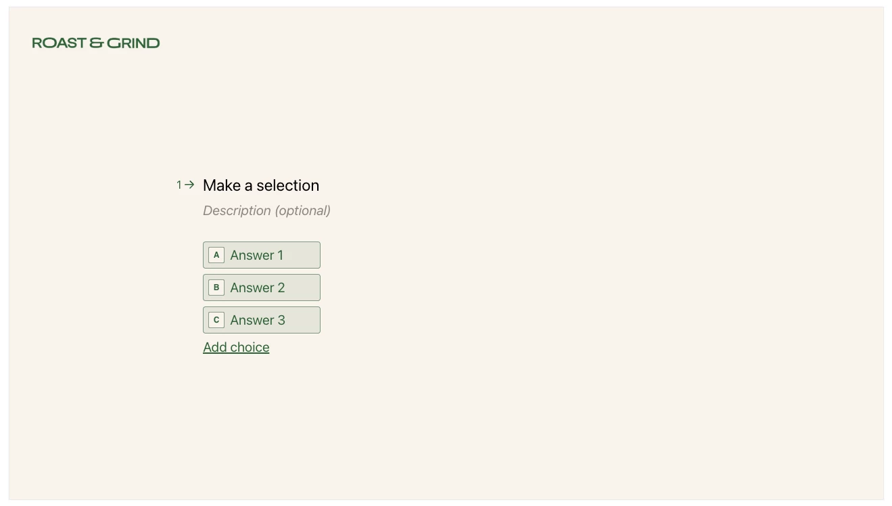Click the ampersand in the brand logo
This screenshot has height=506, width=892.
click(96, 43)
